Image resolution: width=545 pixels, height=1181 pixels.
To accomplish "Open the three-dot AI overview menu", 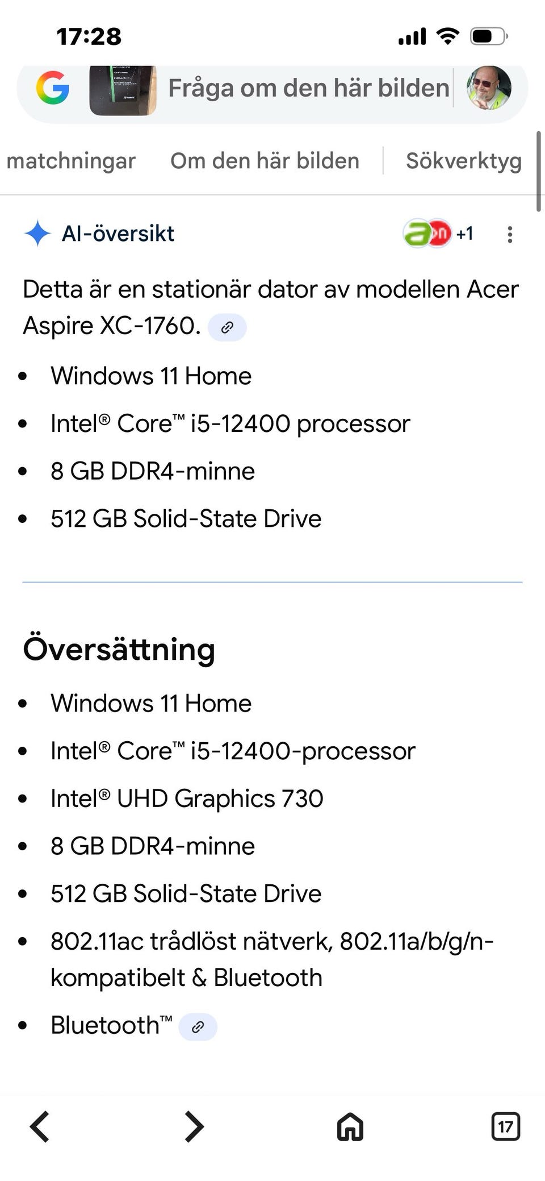I will tap(510, 235).
